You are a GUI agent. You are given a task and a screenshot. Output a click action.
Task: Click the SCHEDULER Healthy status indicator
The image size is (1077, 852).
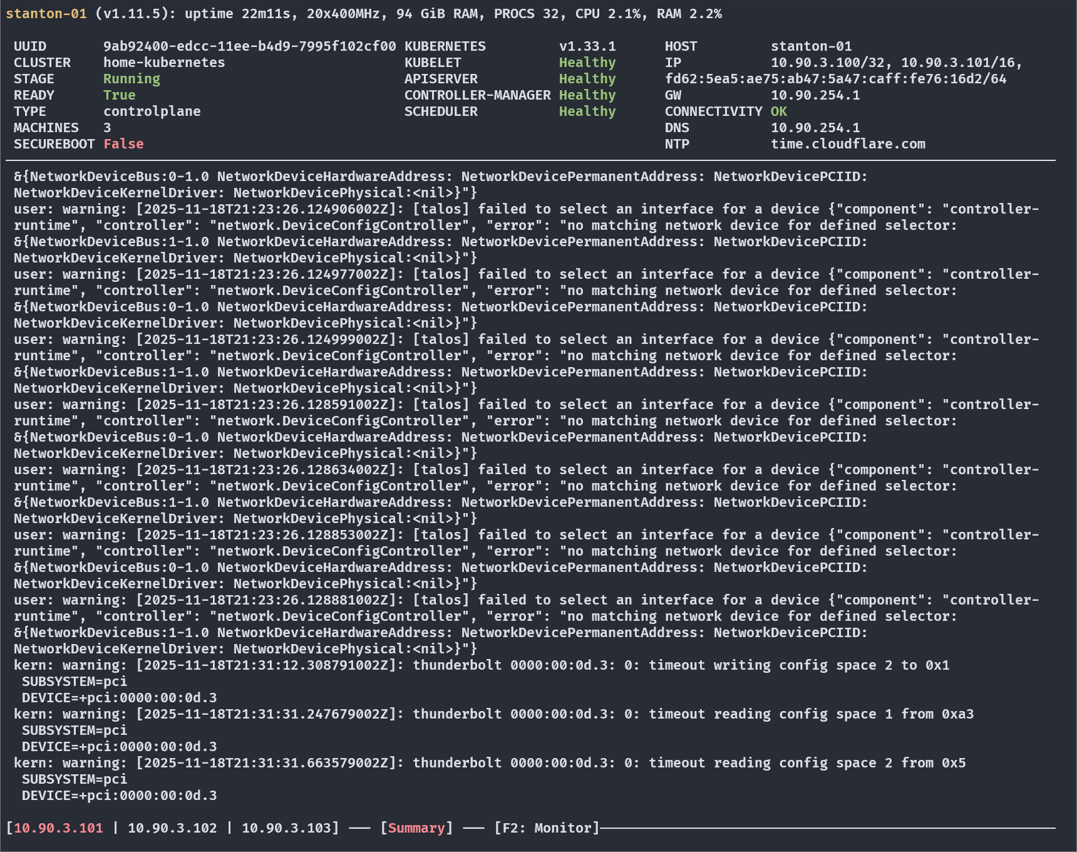[x=587, y=111]
